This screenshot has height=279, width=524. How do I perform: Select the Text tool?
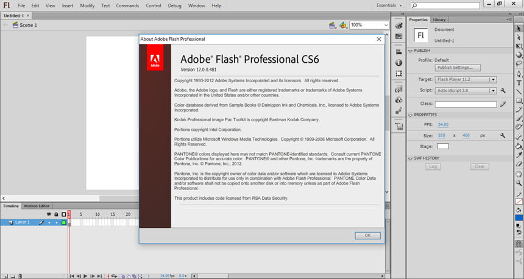[519, 82]
